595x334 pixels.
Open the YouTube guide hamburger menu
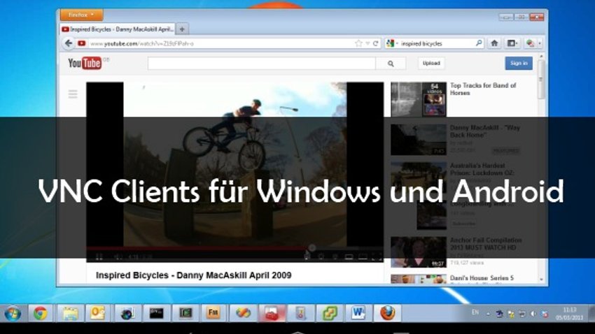click(x=73, y=94)
